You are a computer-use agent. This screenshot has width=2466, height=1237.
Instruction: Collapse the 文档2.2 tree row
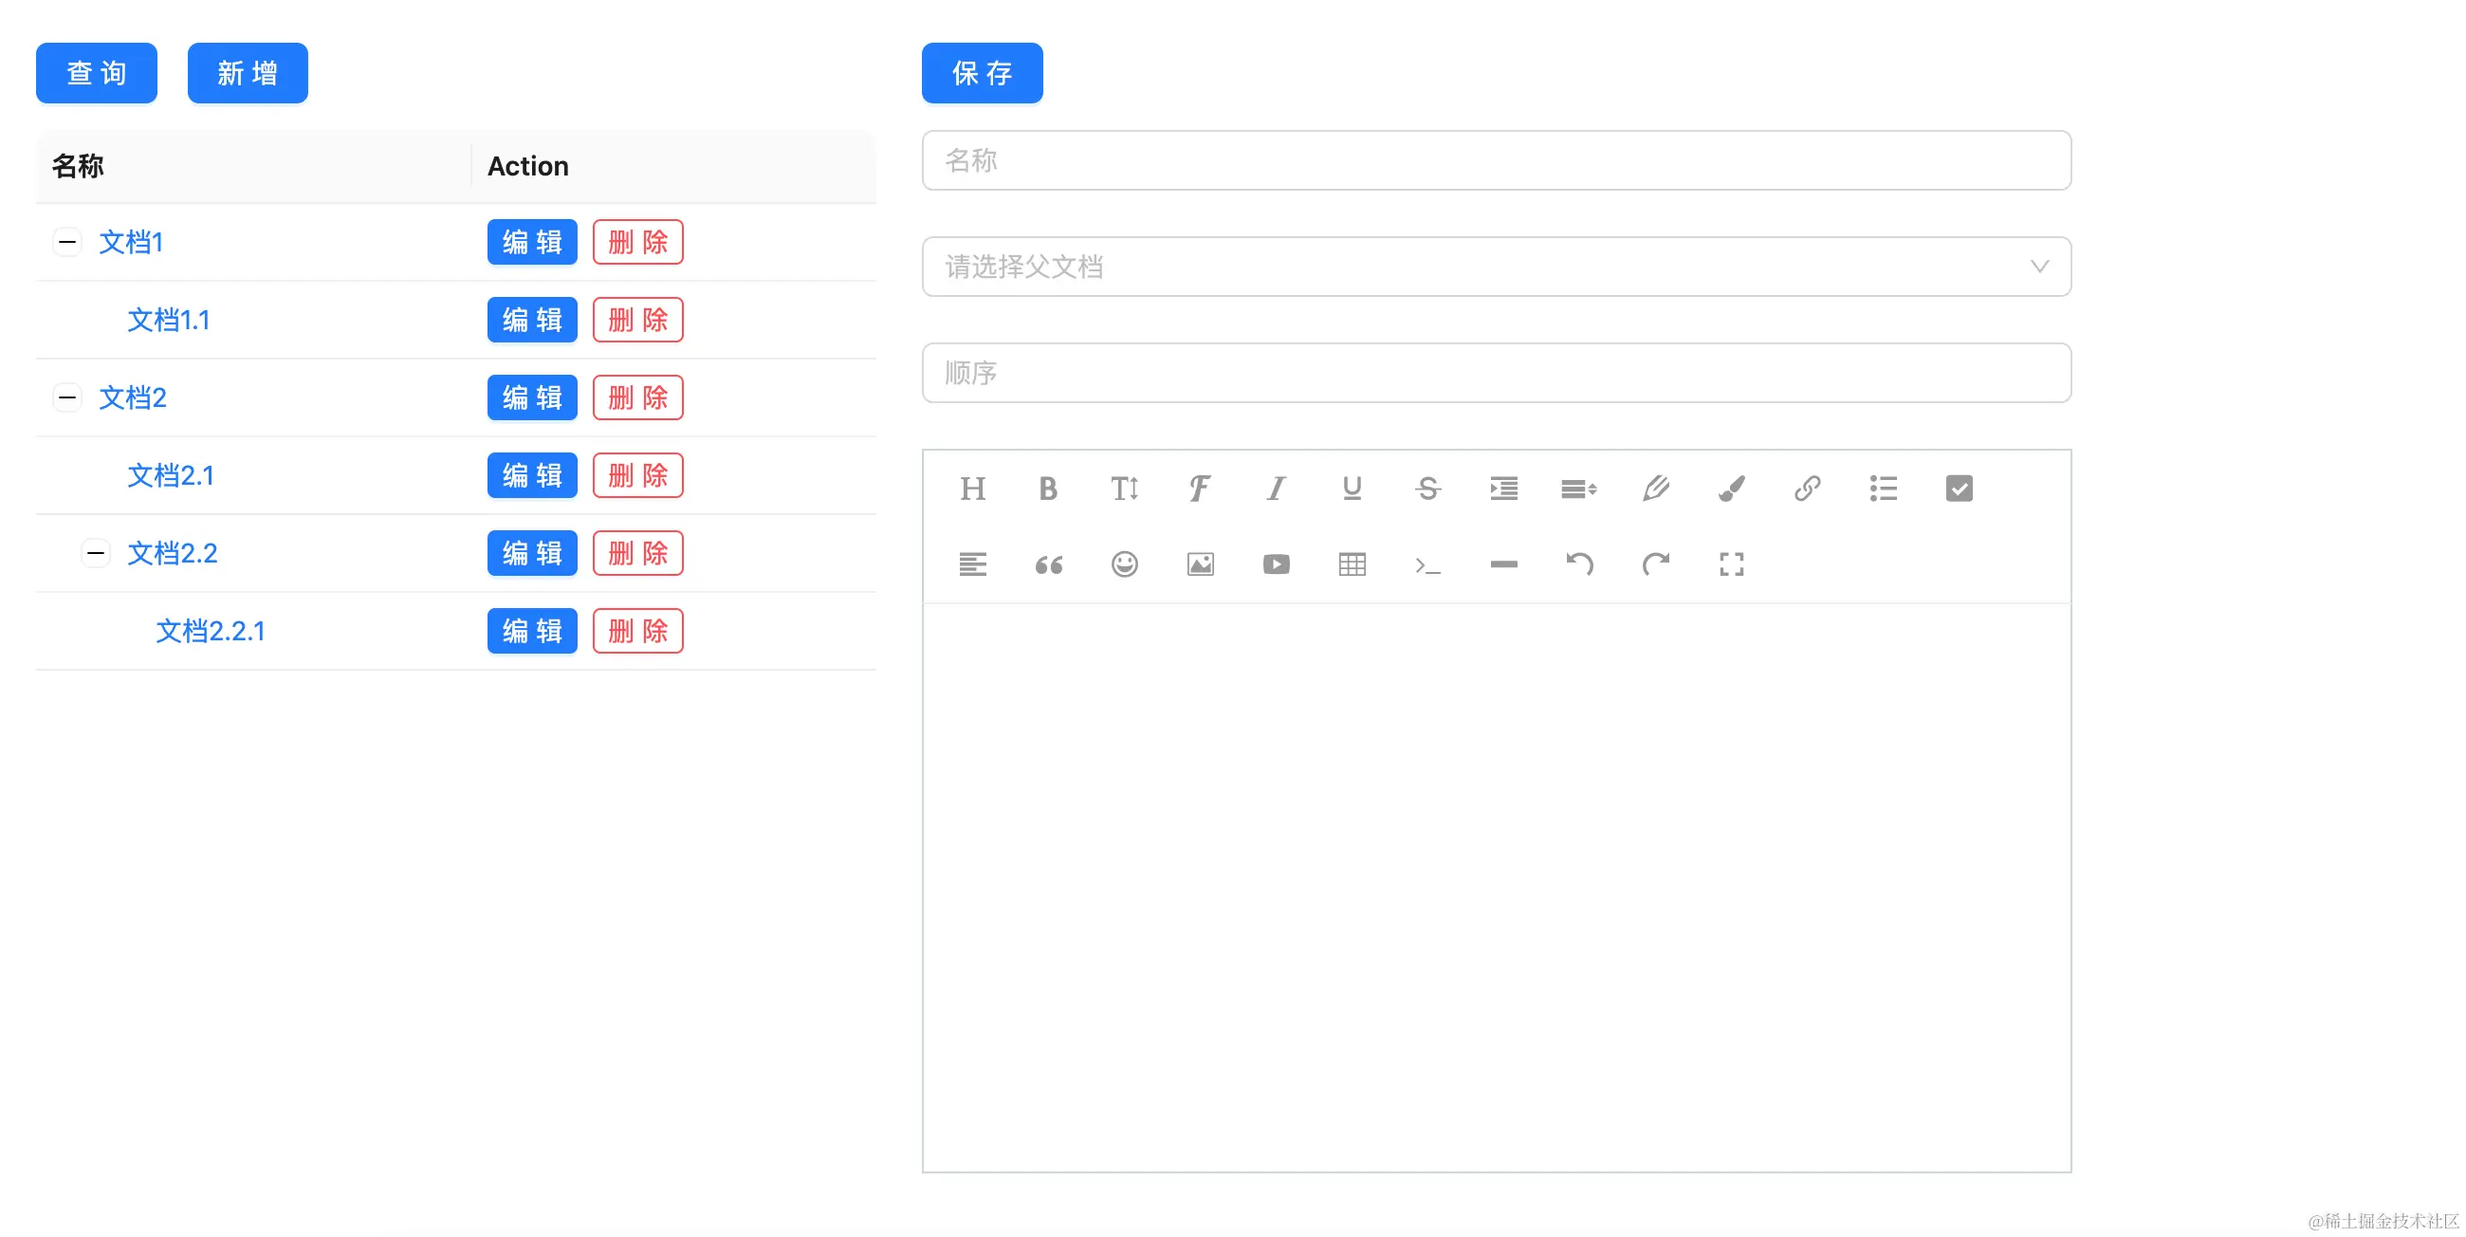96,552
